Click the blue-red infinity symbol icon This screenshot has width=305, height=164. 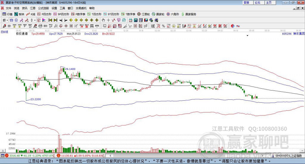tap(238, 26)
